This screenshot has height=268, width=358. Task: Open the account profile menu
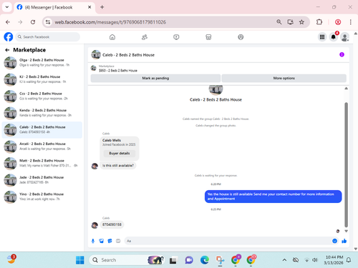tap(344, 37)
